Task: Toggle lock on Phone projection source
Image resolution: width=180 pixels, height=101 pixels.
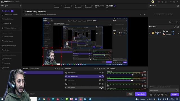Action: pyautogui.click(x=103, y=73)
